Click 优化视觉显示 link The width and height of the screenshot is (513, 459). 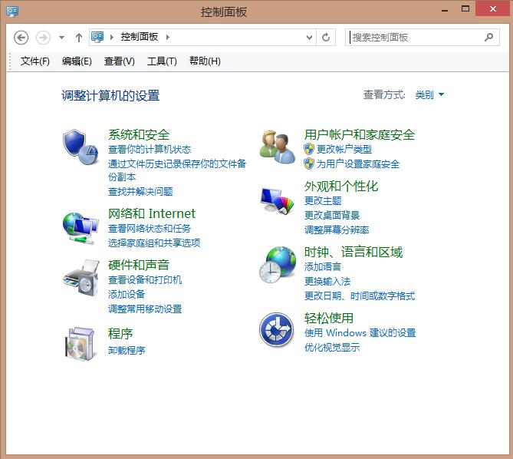pos(332,348)
